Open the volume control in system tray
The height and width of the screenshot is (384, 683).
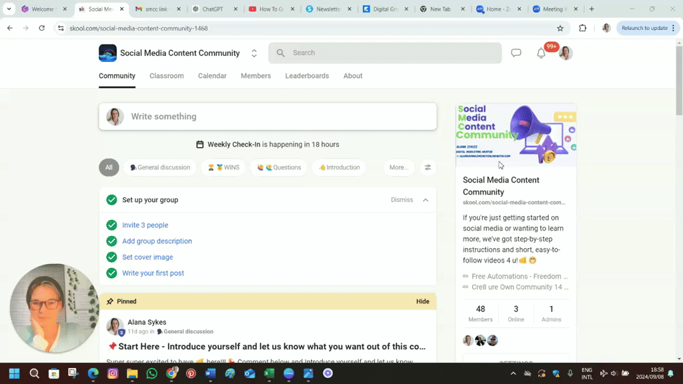[614, 373]
